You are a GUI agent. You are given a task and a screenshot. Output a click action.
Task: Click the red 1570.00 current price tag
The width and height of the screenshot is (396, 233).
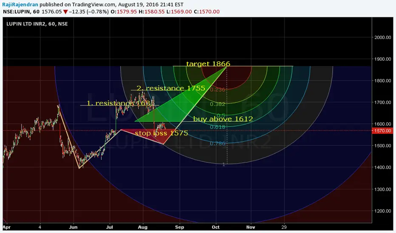click(x=383, y=131)
